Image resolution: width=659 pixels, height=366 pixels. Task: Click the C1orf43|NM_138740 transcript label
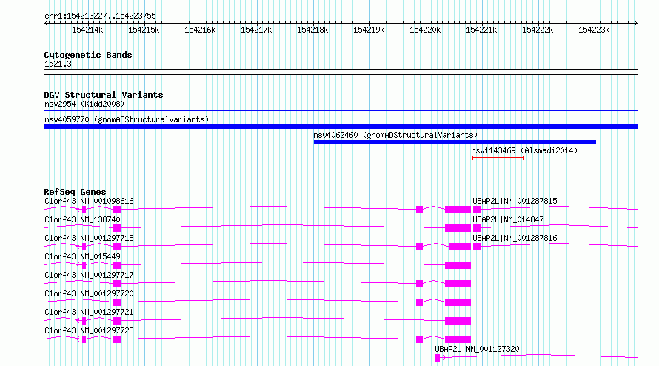pos(82,219)
